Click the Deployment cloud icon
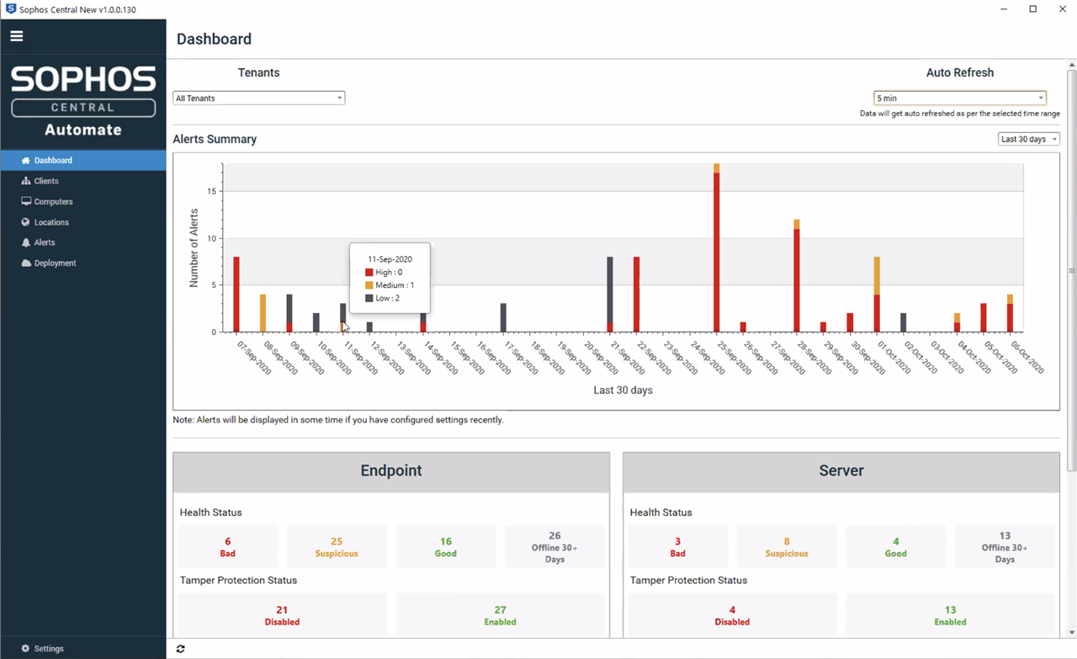Image resolution: width=1077 pixels, height=659 pixels. tap(26, 263)
